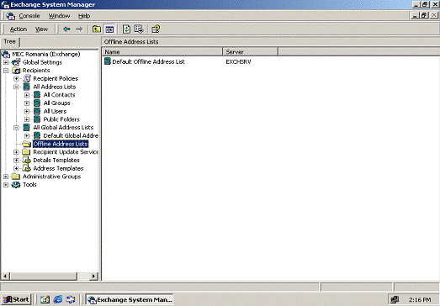
Task: Click the Help toolbar icon
Action: tap(156, 29)
